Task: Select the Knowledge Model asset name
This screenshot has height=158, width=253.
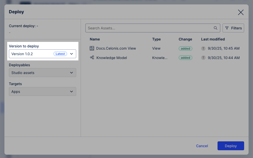Action: point(112,58)
